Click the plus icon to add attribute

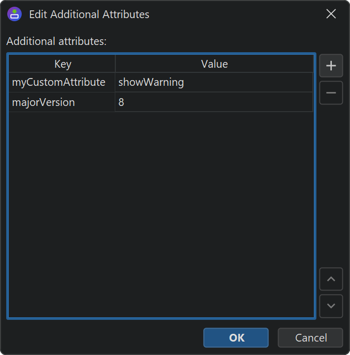[x=331, y=66]
